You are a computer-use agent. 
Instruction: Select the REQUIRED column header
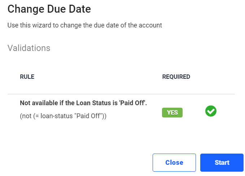176,77
